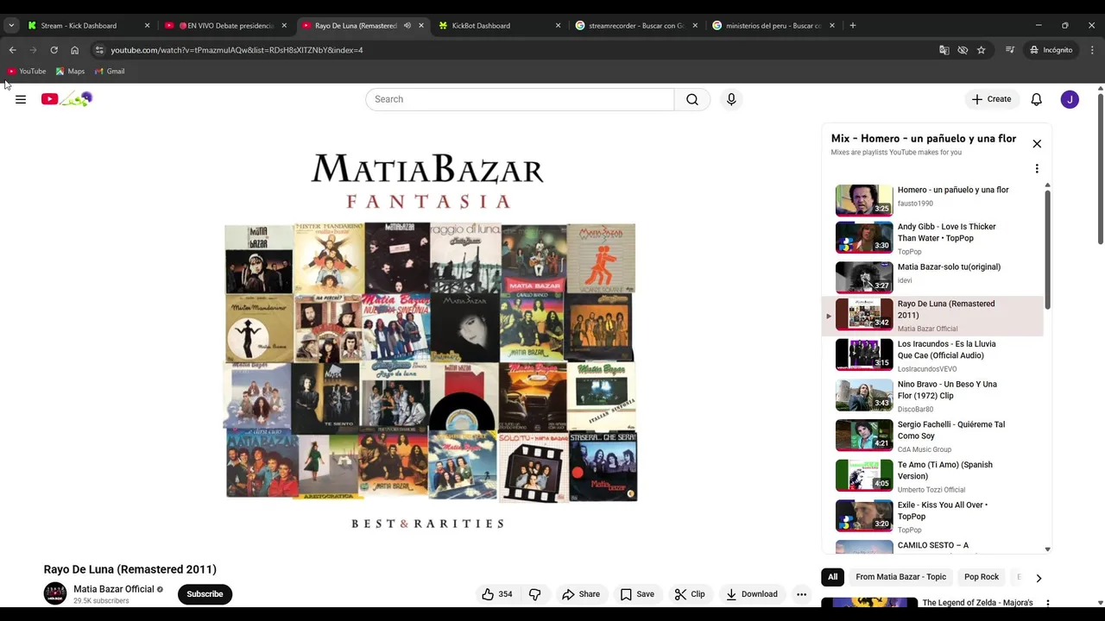Open the browser home page button
This screenshot has width=1105, height=621.
[x=74, y=50]
